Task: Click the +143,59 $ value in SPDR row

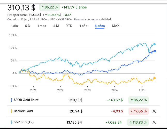Action: pyautogui.click(x=115, y=100)
